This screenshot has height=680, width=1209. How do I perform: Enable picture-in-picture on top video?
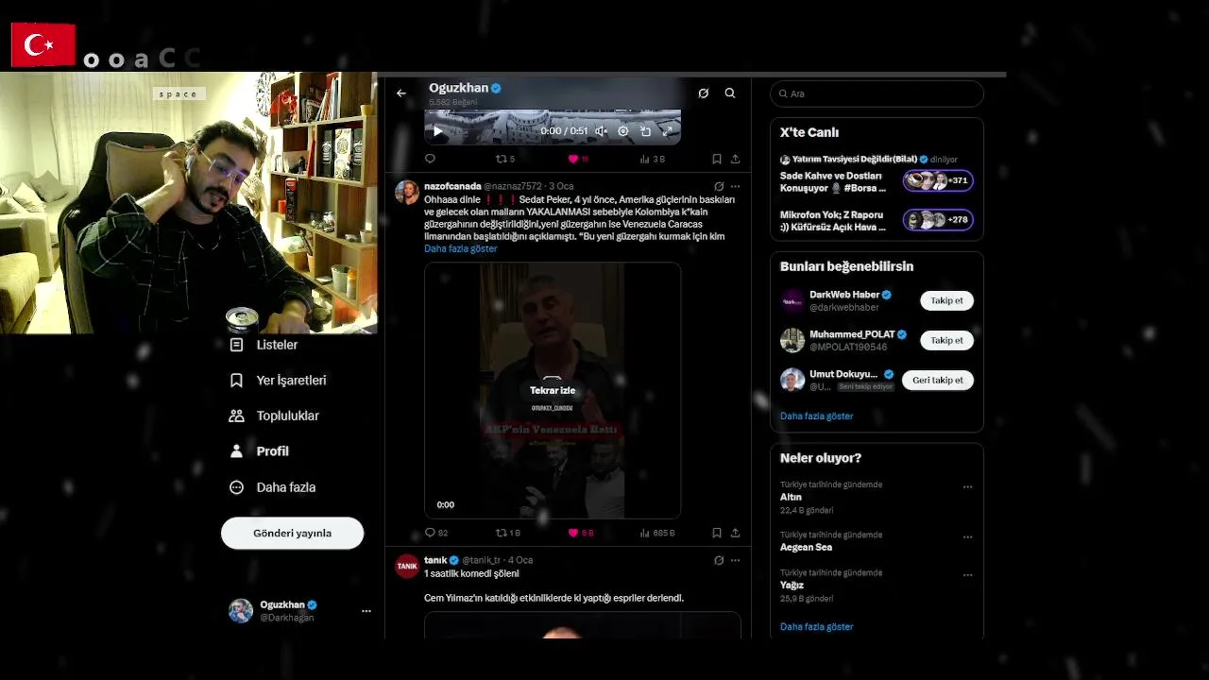tap(645, 131)
